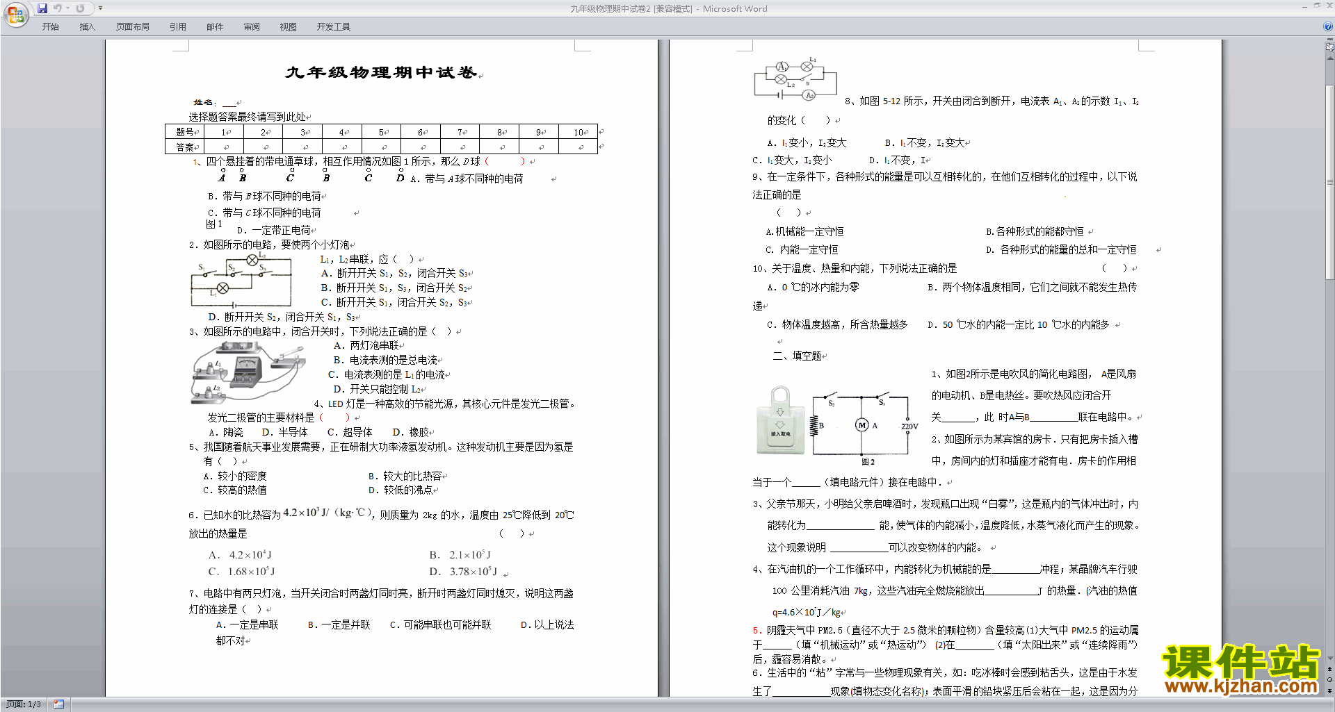Click the 答案 row label cell
1335x712 pixels.
pos(185,147)
